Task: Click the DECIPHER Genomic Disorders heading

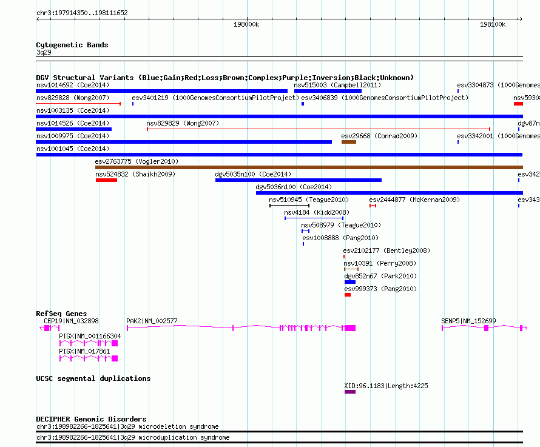Action: [91, 419]
